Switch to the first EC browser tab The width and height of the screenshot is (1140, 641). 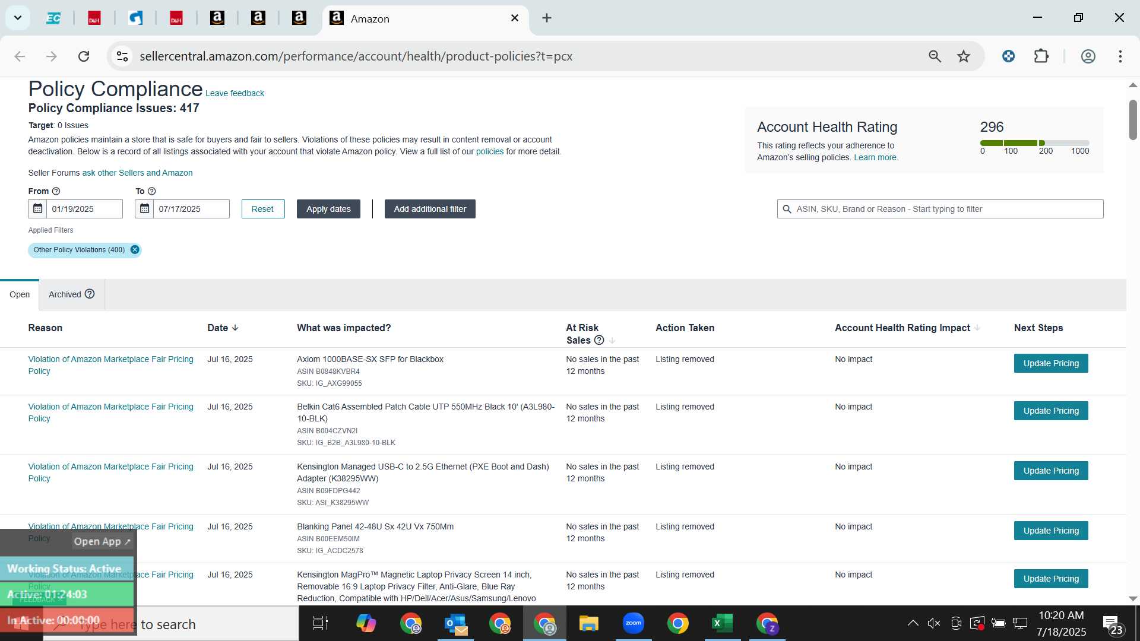pos(53,18)
